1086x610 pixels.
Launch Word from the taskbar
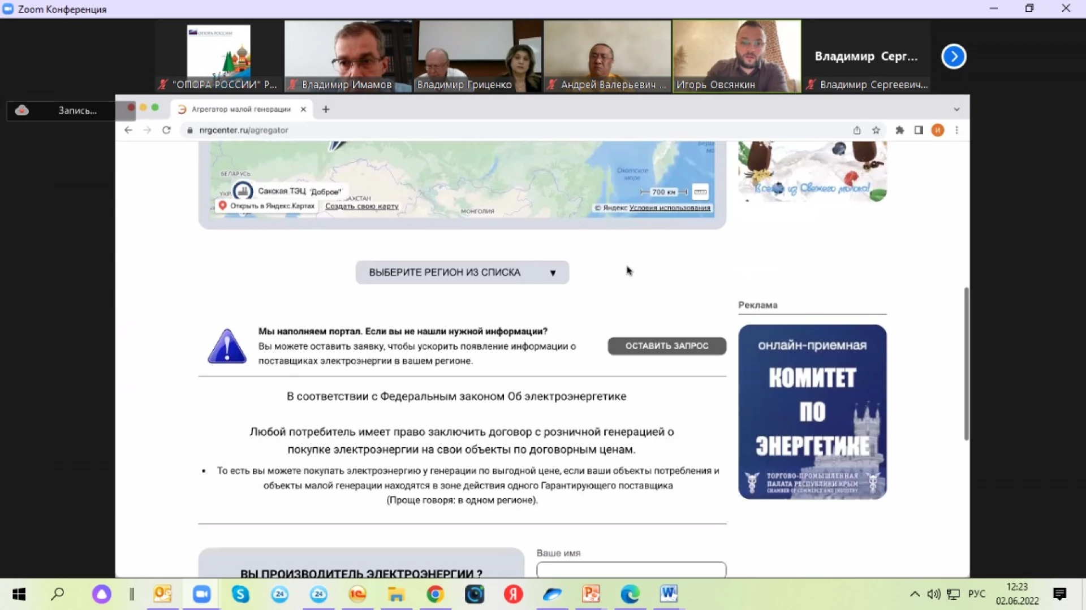click(x=669, y=594)
